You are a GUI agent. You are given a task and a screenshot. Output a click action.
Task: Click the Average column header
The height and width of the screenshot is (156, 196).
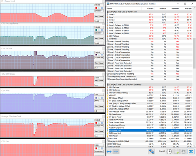click(x=188, y=9)
